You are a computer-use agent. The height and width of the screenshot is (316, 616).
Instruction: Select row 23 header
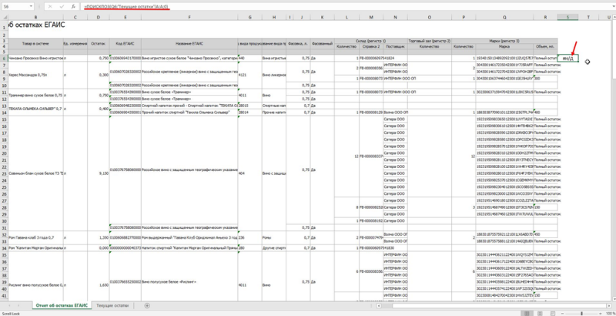(4, 173)
